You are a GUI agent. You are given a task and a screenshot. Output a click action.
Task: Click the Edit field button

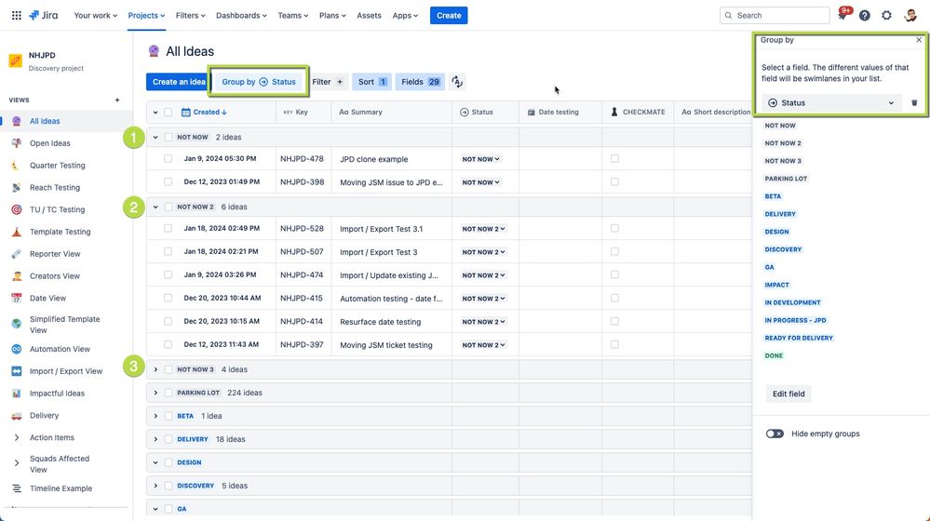788,394
